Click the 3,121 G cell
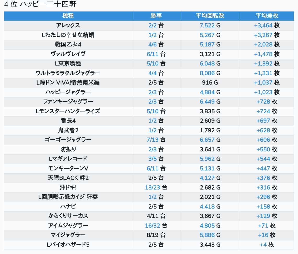298x254 pixels. click(x=210, y=54)
